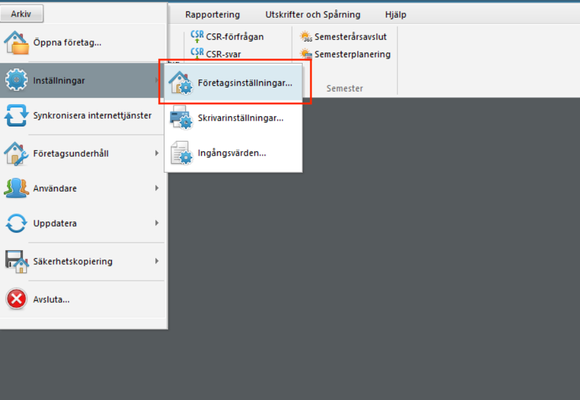Click the Användare people icon
The width and height of the screenshot is (580, 400).
[x=16, y=188]
